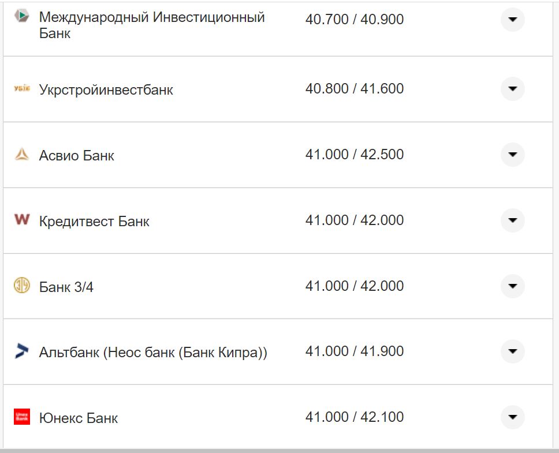
Task: Click the 40.700 / 40.900 exchange rate text
Action: [x=355, y=19]
